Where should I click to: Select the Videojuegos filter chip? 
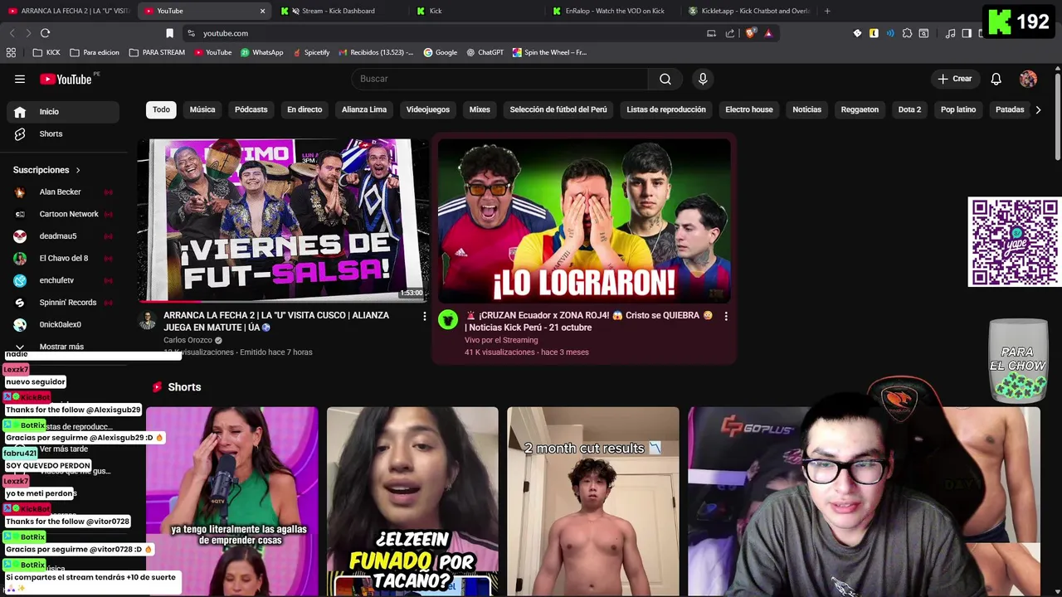point(428,109)
